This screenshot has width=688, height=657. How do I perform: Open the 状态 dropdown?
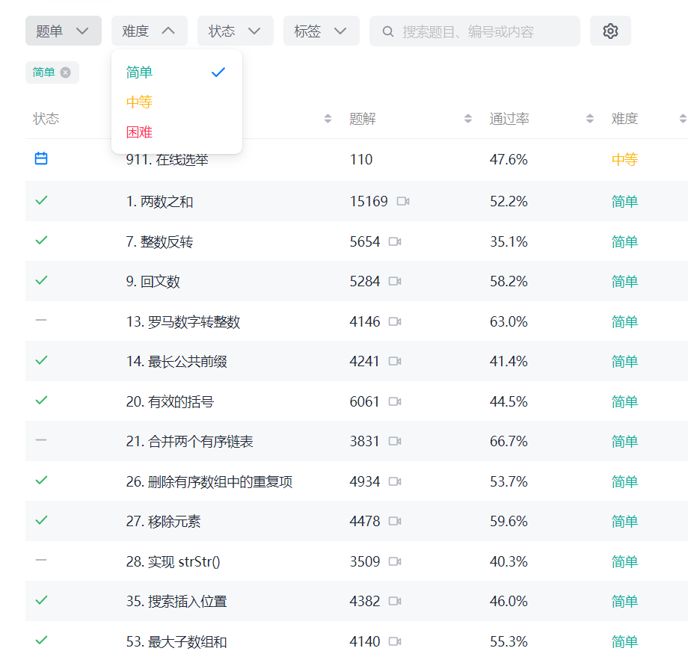(x=235, y=31)
